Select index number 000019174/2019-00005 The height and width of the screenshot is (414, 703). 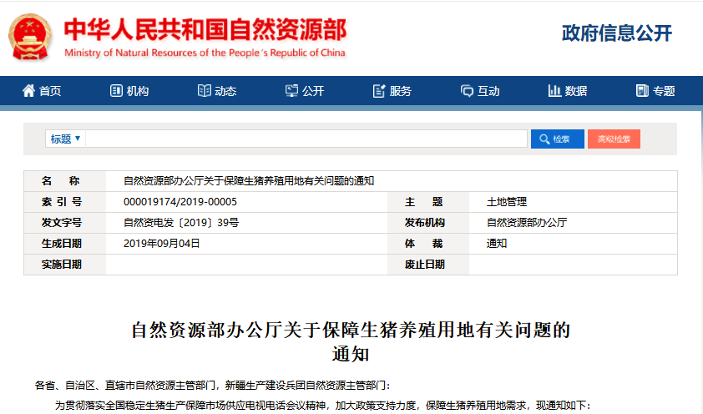pyautogui.click(x=180, y=202)
